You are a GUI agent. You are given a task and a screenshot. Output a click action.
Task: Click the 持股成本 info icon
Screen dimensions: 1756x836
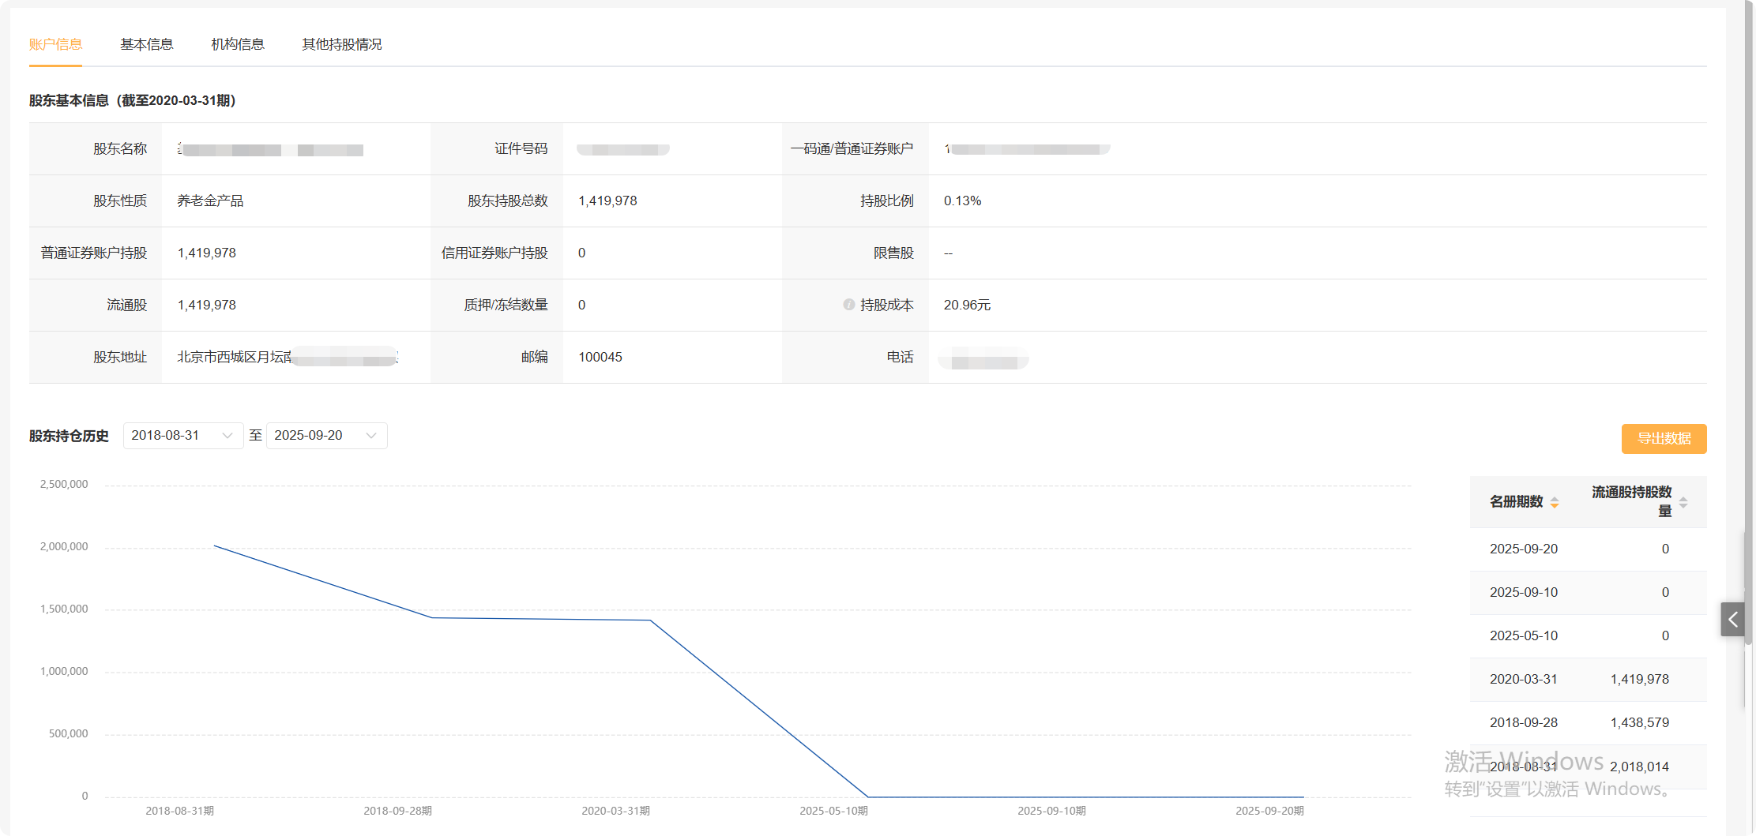click(849, 305)
